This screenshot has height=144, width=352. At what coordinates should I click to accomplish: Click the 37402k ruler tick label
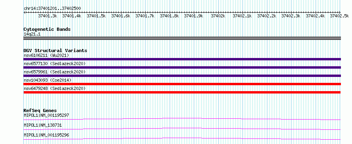(218, 16)
